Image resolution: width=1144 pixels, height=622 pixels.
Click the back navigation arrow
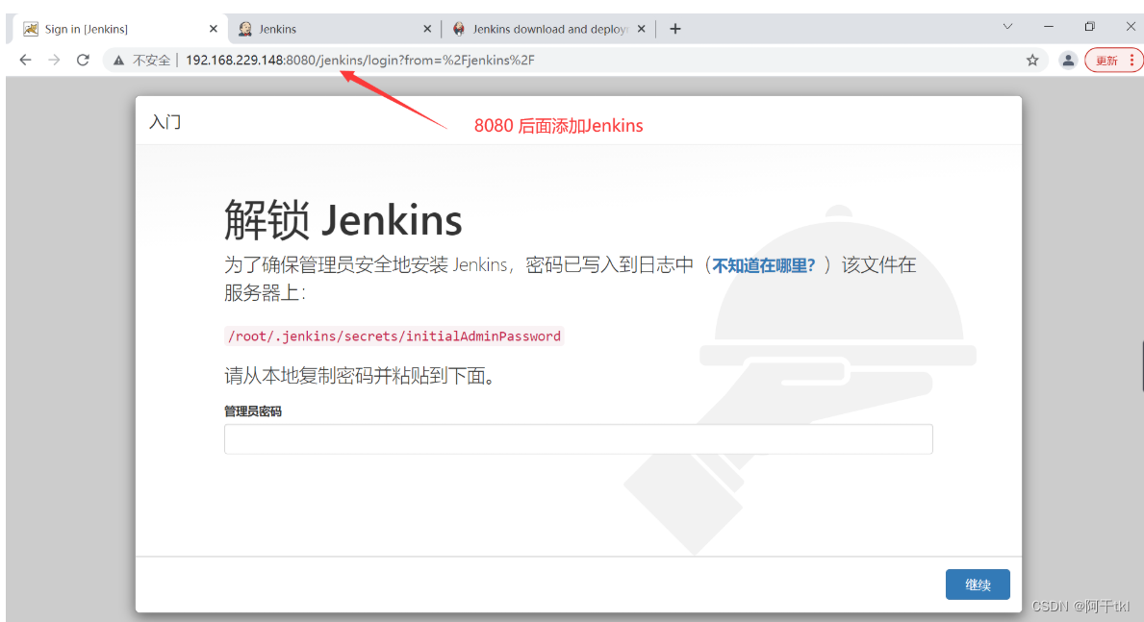click(x=25, y=60)
